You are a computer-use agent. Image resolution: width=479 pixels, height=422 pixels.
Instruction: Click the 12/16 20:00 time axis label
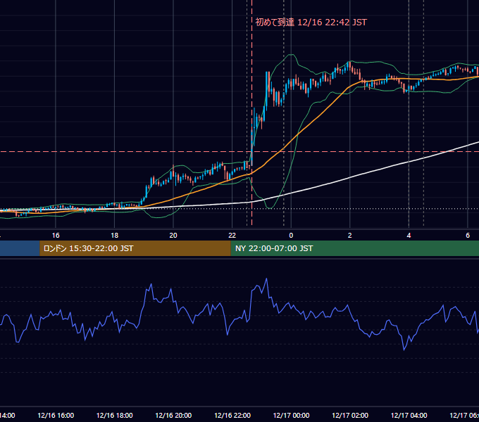tap(173, 415)
